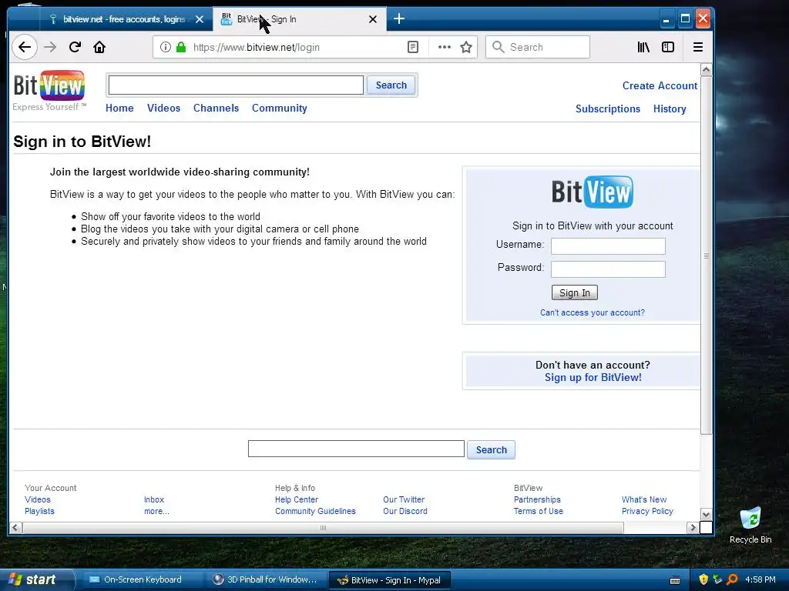789x591 pixels.
Task: Open footer Playlists link
Action: coord(39,511)
